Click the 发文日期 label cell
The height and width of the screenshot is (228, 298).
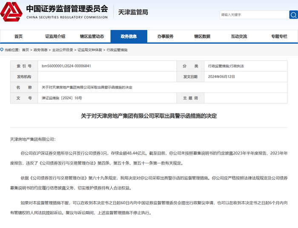point(190,77)
